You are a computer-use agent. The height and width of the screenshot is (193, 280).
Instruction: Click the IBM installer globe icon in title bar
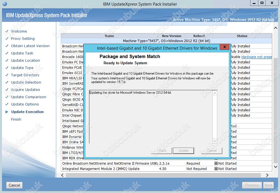[5, 4]
